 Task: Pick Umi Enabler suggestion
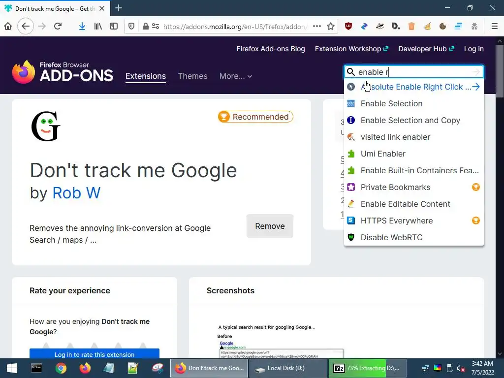[x=413, y=154]
